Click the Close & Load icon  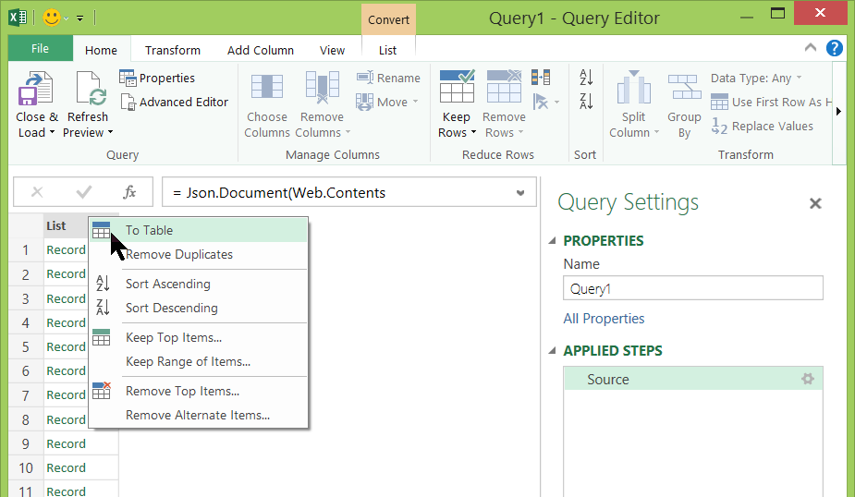pos(35,90)
